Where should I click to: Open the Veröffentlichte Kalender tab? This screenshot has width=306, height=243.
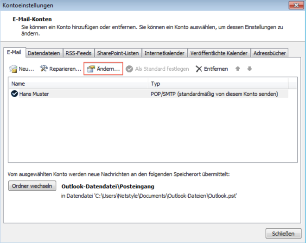click(x=219, y=53)
